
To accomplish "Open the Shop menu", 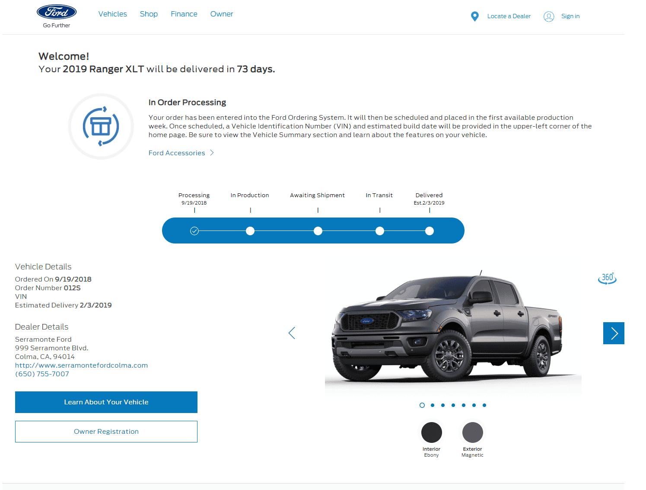I will click(x=149, y=14).
